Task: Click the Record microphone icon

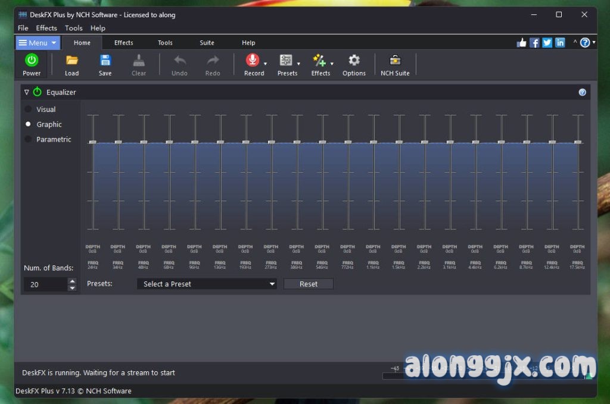Action: [x=253, y=60]
